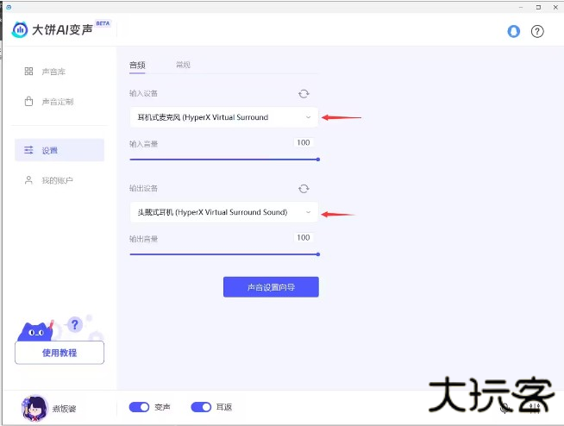This screenshot has height=426, width=564.
Task: Launch the 声音设置向导 wizard
Action: click(x=271, y=287)
